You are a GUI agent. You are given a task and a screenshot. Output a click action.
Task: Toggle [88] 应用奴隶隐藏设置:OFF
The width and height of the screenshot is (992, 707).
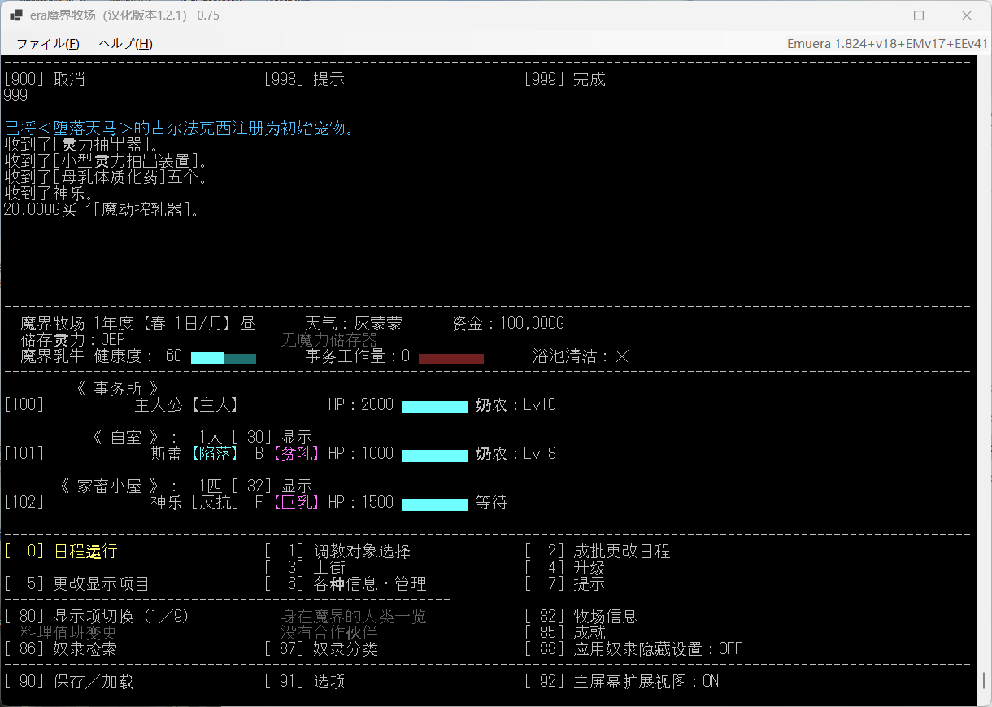click(x=633, y=649)
